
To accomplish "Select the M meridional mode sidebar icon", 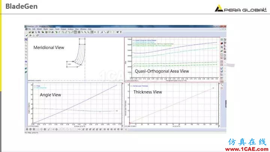I will click(x=26, y=40).
